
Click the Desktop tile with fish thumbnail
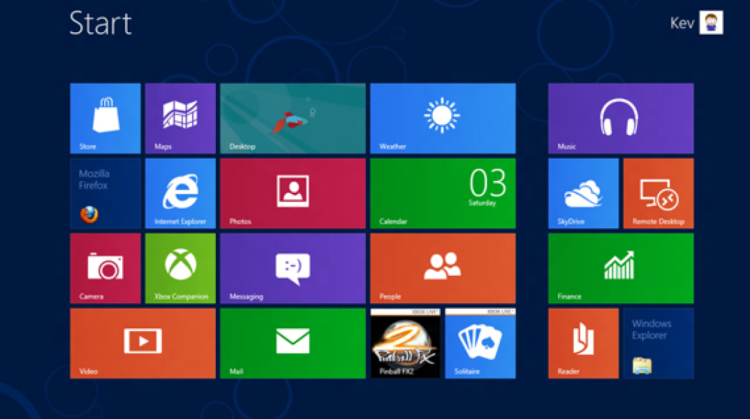293,118
